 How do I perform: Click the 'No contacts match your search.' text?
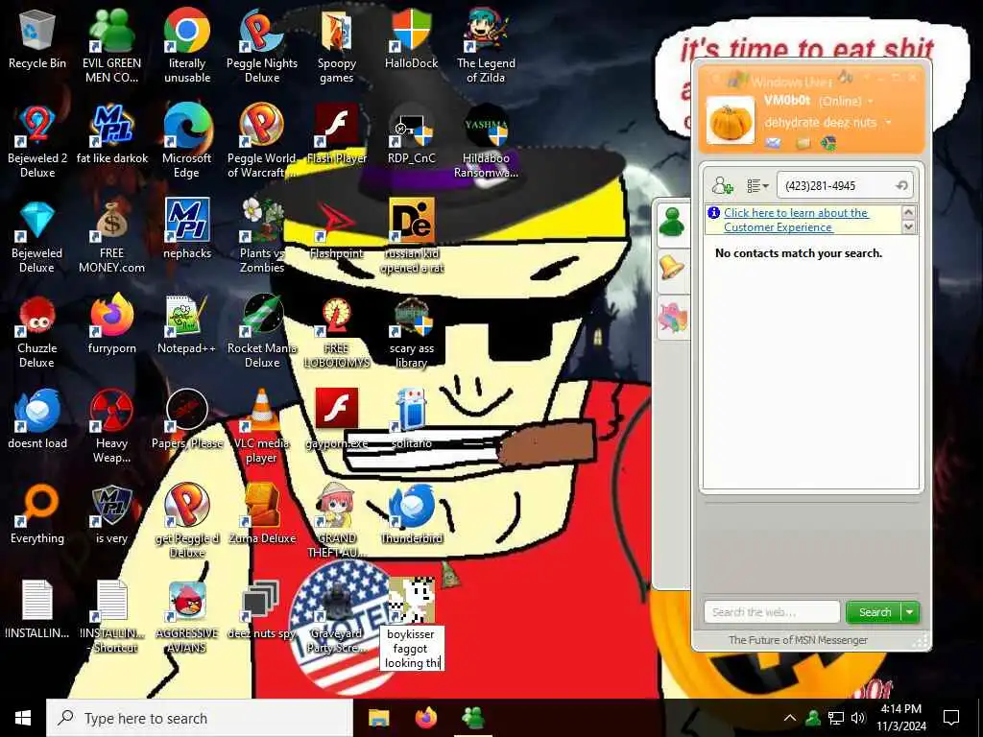pos(798,253)
